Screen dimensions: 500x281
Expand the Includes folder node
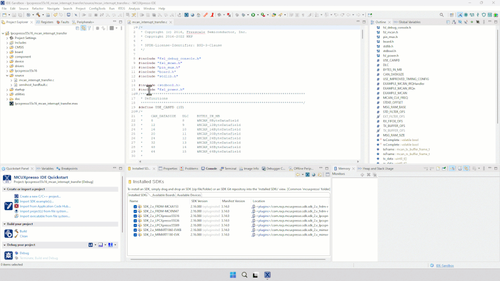point(8,42)
